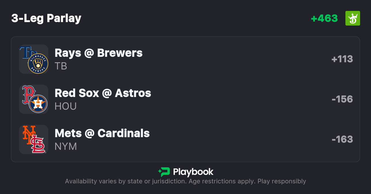The image size is (371, 194).
Task: Click the TB pick label
Action: pos(61,66)
